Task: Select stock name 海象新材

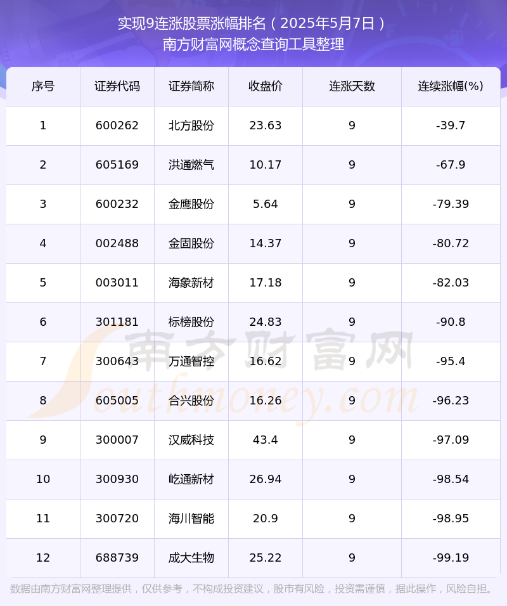Action: tap(191, 283)
